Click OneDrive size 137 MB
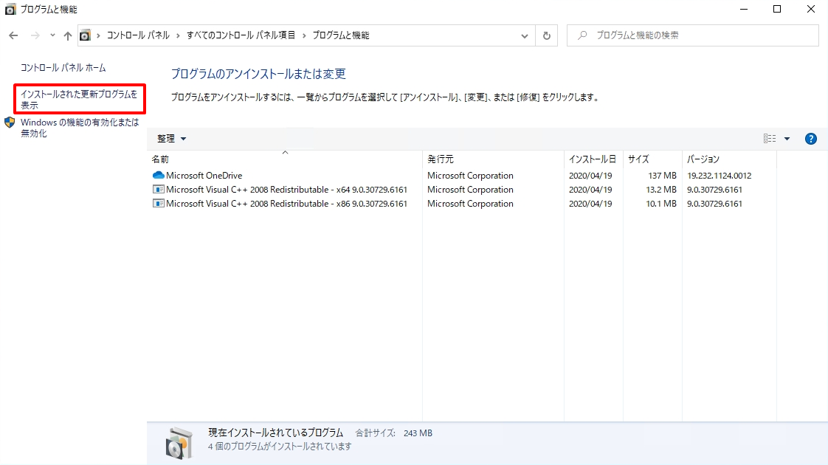The width and height of the screenshot is (828, 465). [662, 176]
